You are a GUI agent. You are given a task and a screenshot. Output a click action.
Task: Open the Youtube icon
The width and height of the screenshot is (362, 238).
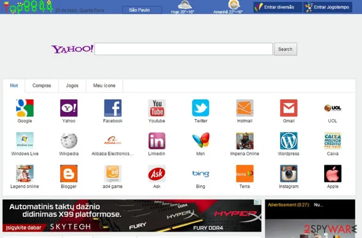coord(157,108)
